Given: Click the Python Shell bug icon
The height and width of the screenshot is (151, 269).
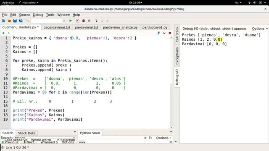Looking at the screenshot, I should click(x=145, y=138).
